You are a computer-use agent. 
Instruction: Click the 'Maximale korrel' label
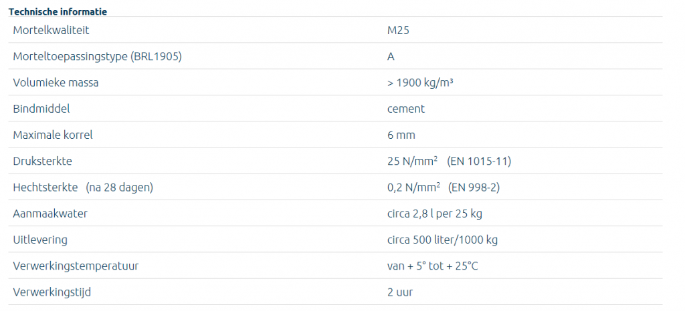[53, 135]
